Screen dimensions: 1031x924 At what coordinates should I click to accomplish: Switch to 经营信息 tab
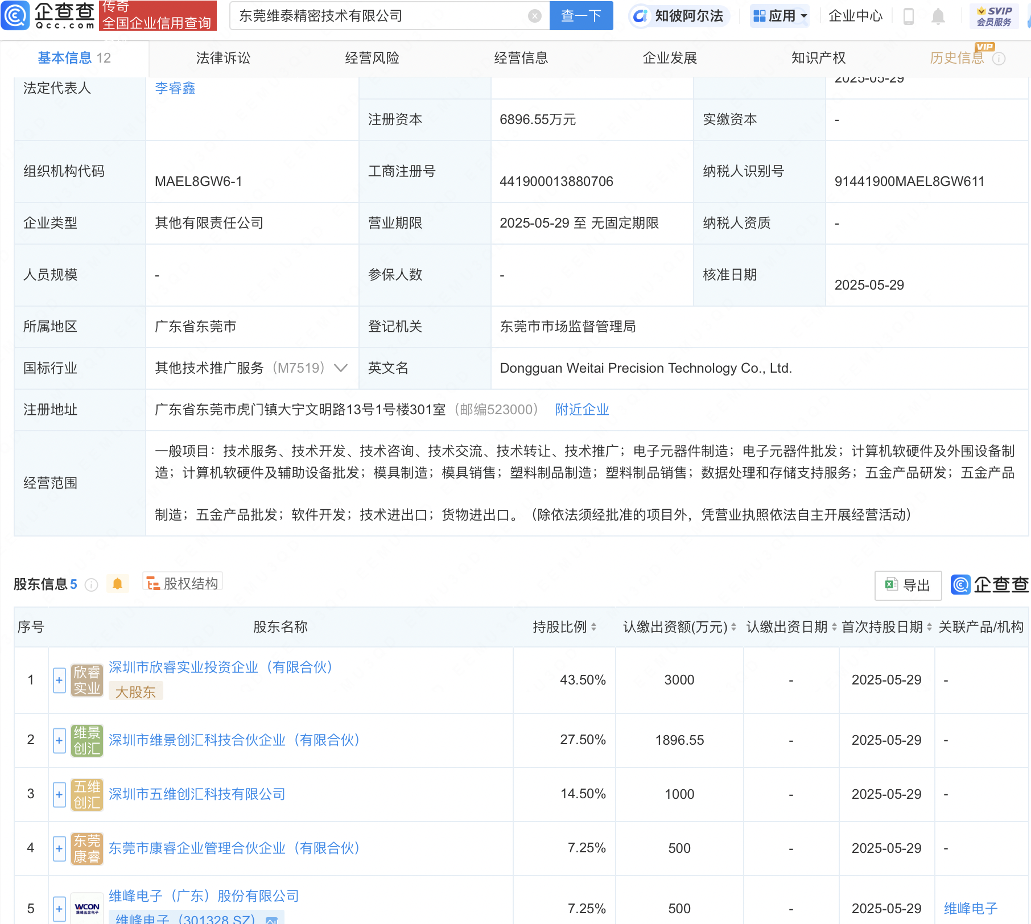(521, 58)
